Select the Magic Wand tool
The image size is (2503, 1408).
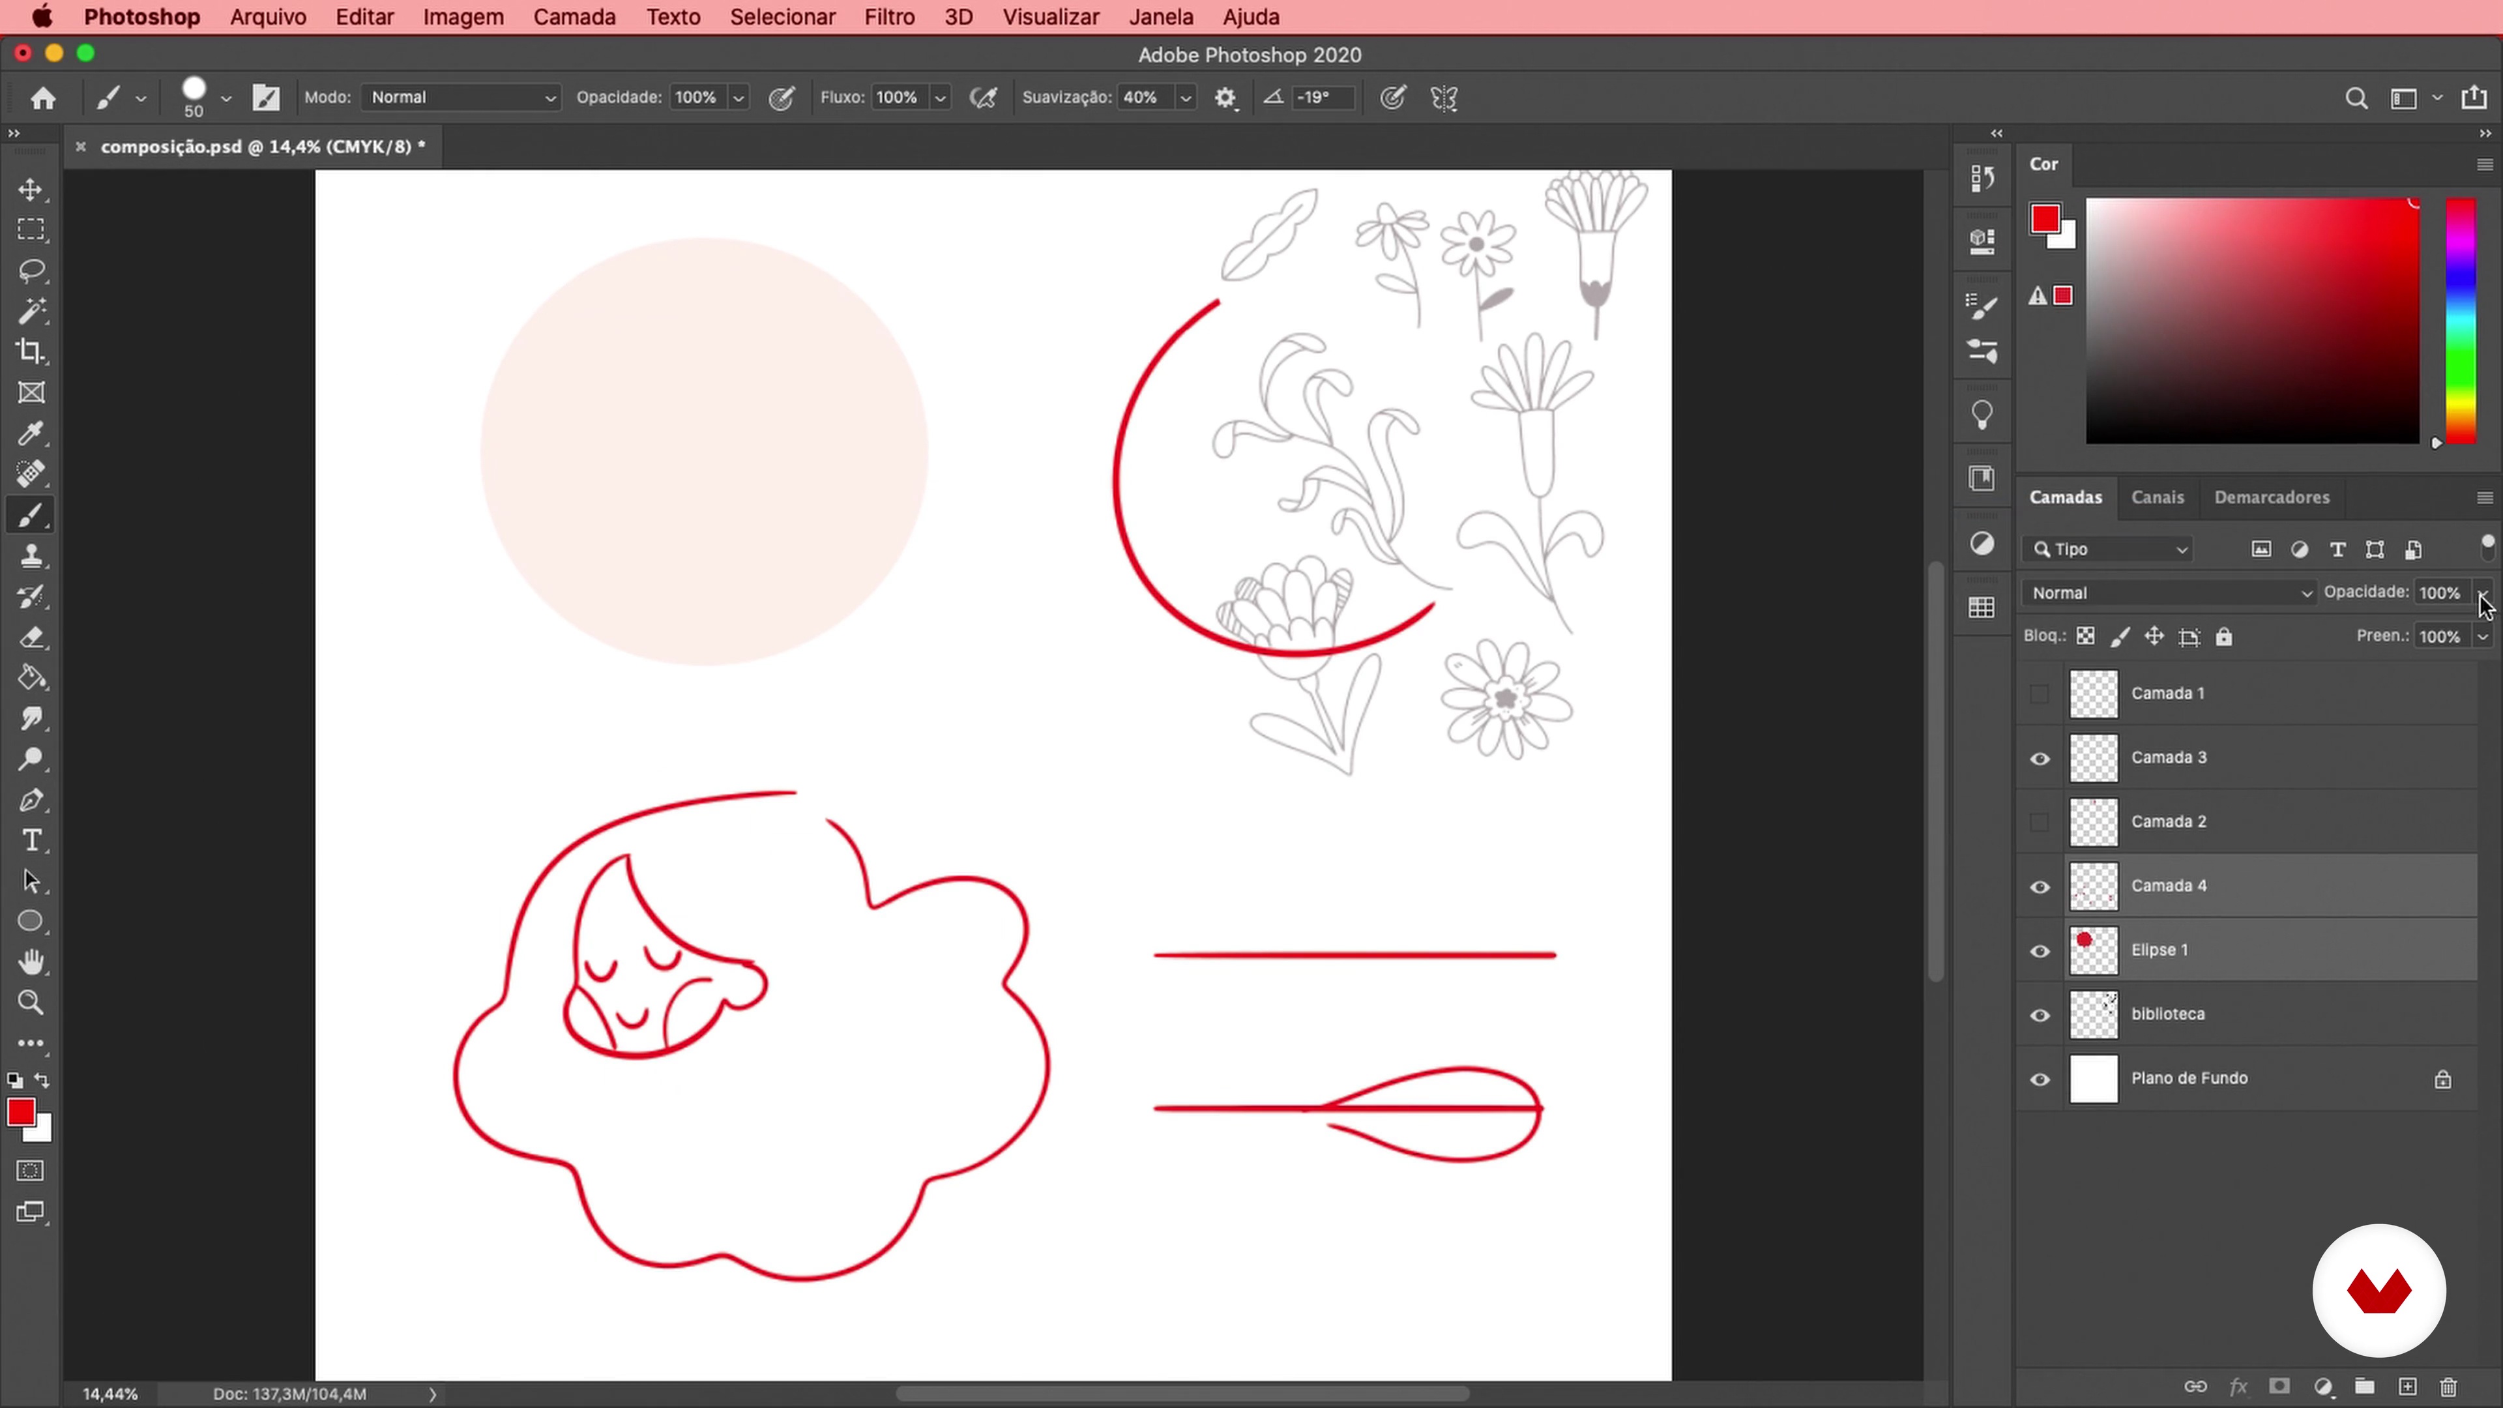[31, 311]
